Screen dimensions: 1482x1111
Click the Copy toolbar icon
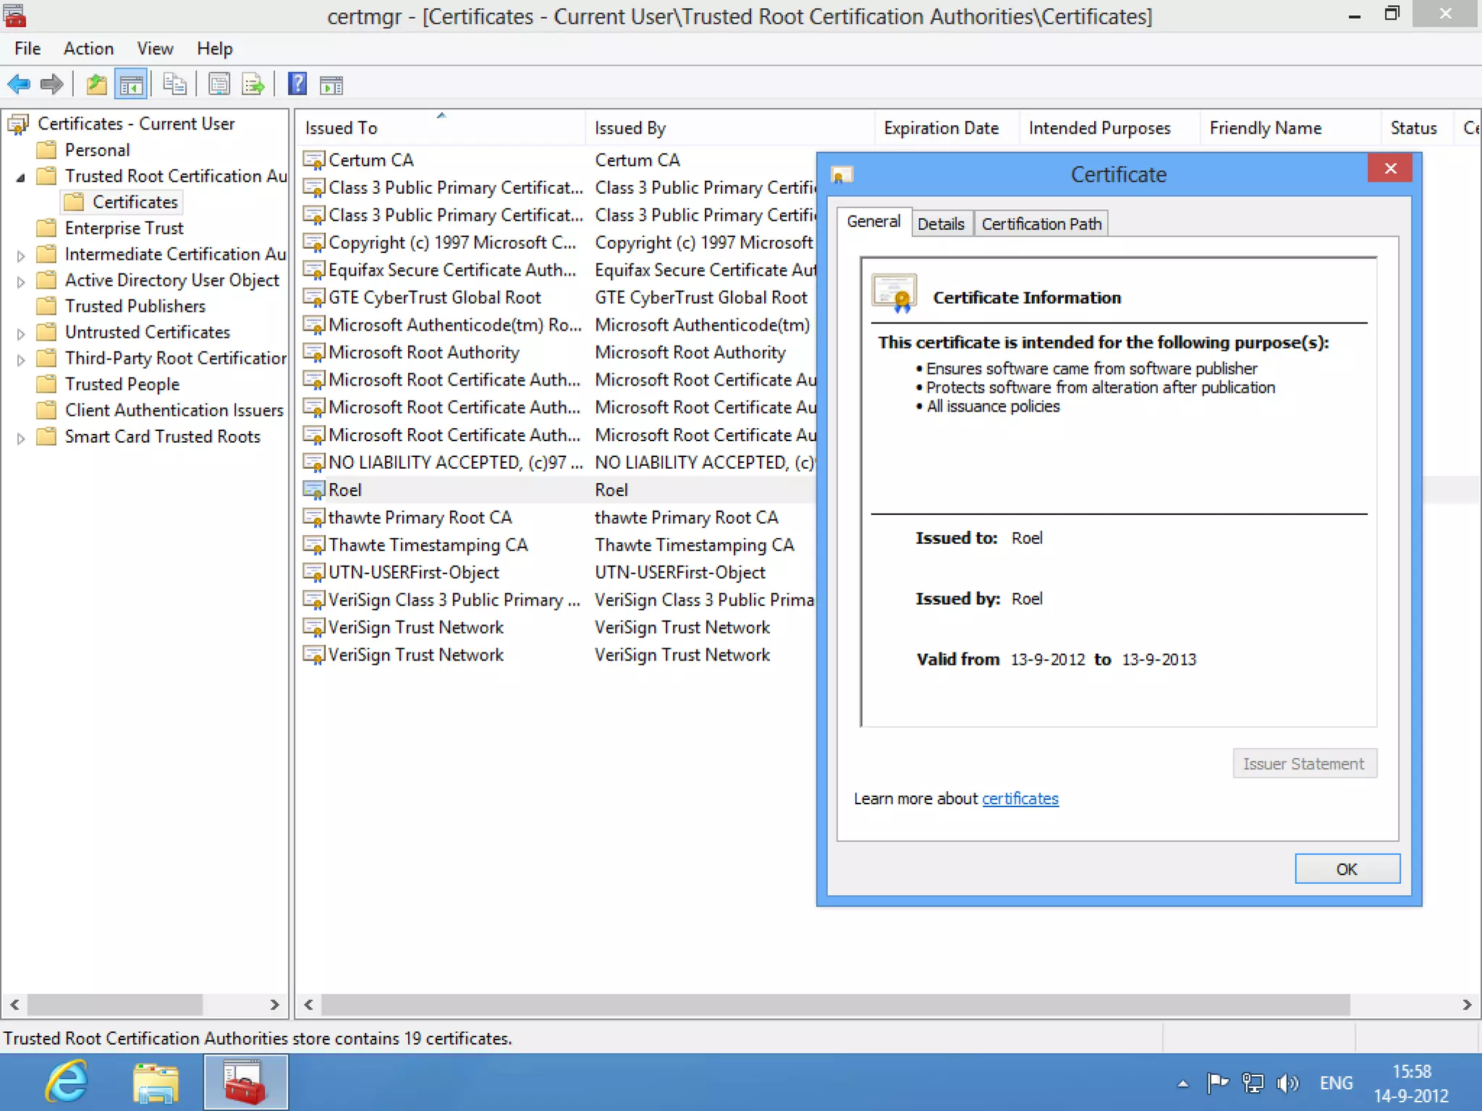coord(174,85)
